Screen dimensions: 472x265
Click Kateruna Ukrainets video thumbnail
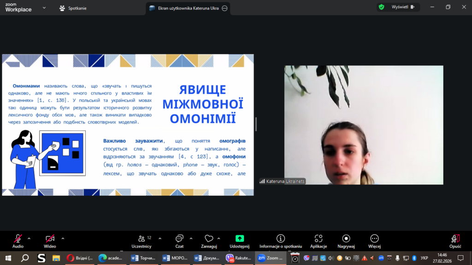363,125
